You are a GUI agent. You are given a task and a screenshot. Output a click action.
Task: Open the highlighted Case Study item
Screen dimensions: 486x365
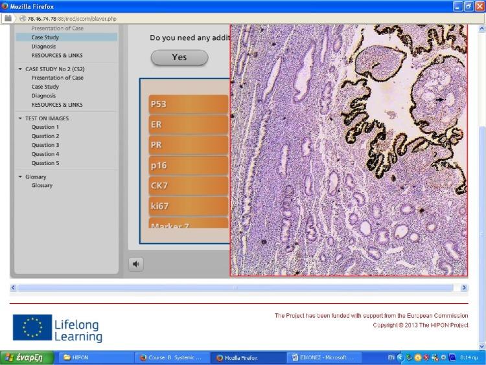click(66, 37)
